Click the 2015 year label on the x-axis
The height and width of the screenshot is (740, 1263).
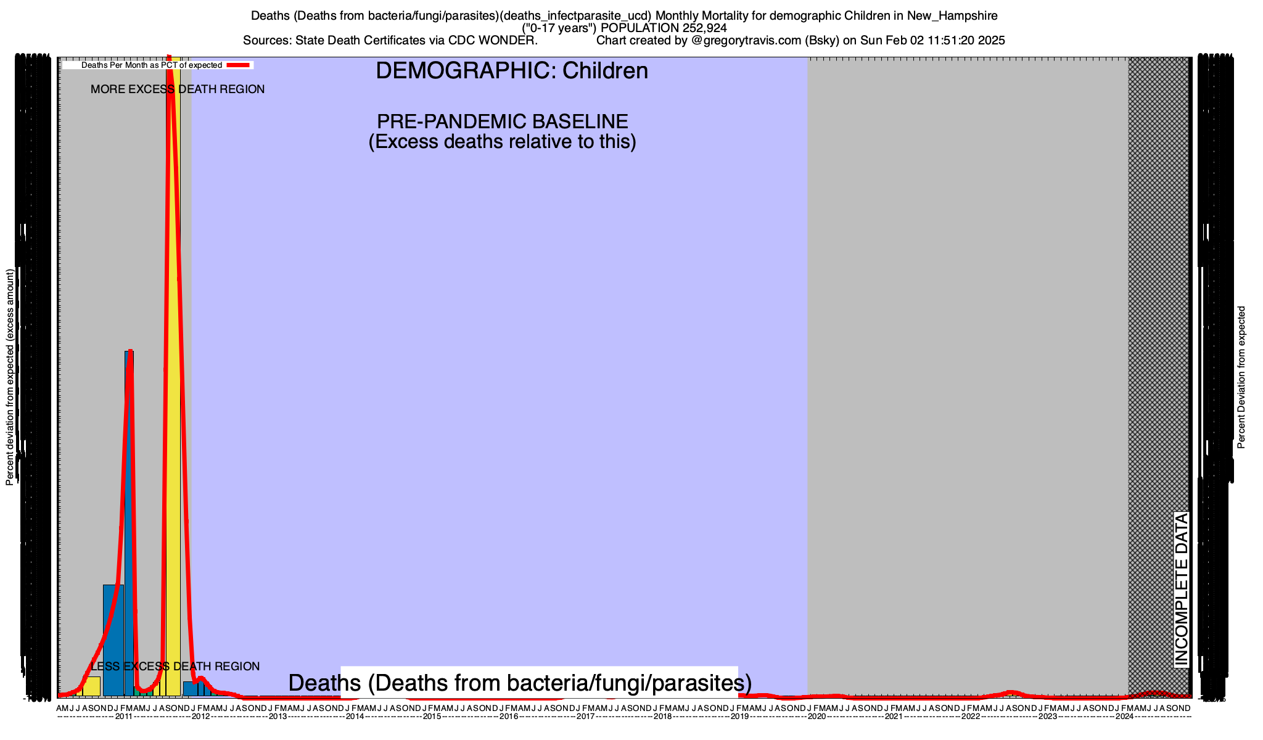point(432,717)
